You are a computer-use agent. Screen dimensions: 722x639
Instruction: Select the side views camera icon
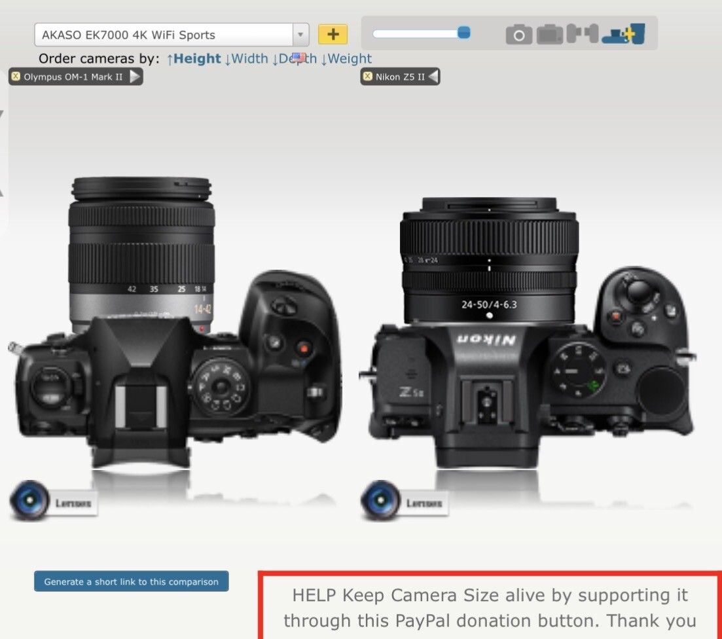(583, 33)
